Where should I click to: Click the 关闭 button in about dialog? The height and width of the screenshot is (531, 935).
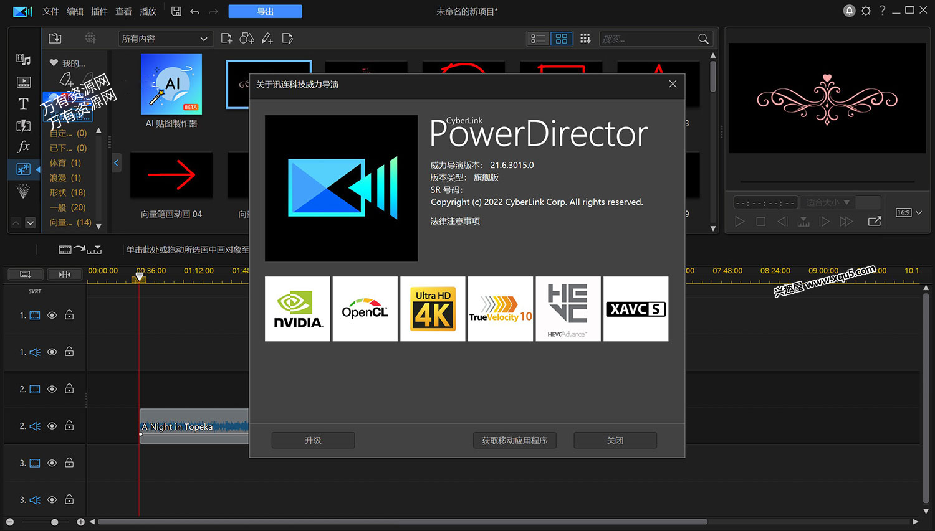[x=615, y=440]
